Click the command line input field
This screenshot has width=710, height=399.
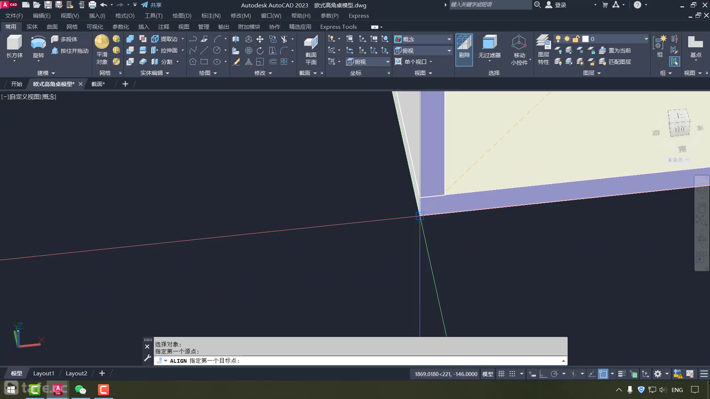tap(361, 361)
